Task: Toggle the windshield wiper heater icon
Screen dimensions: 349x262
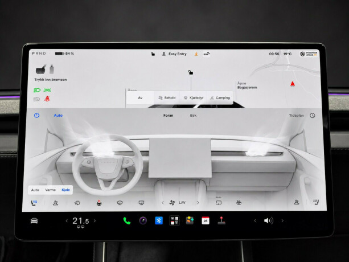Action: click(x=77, y=203)
